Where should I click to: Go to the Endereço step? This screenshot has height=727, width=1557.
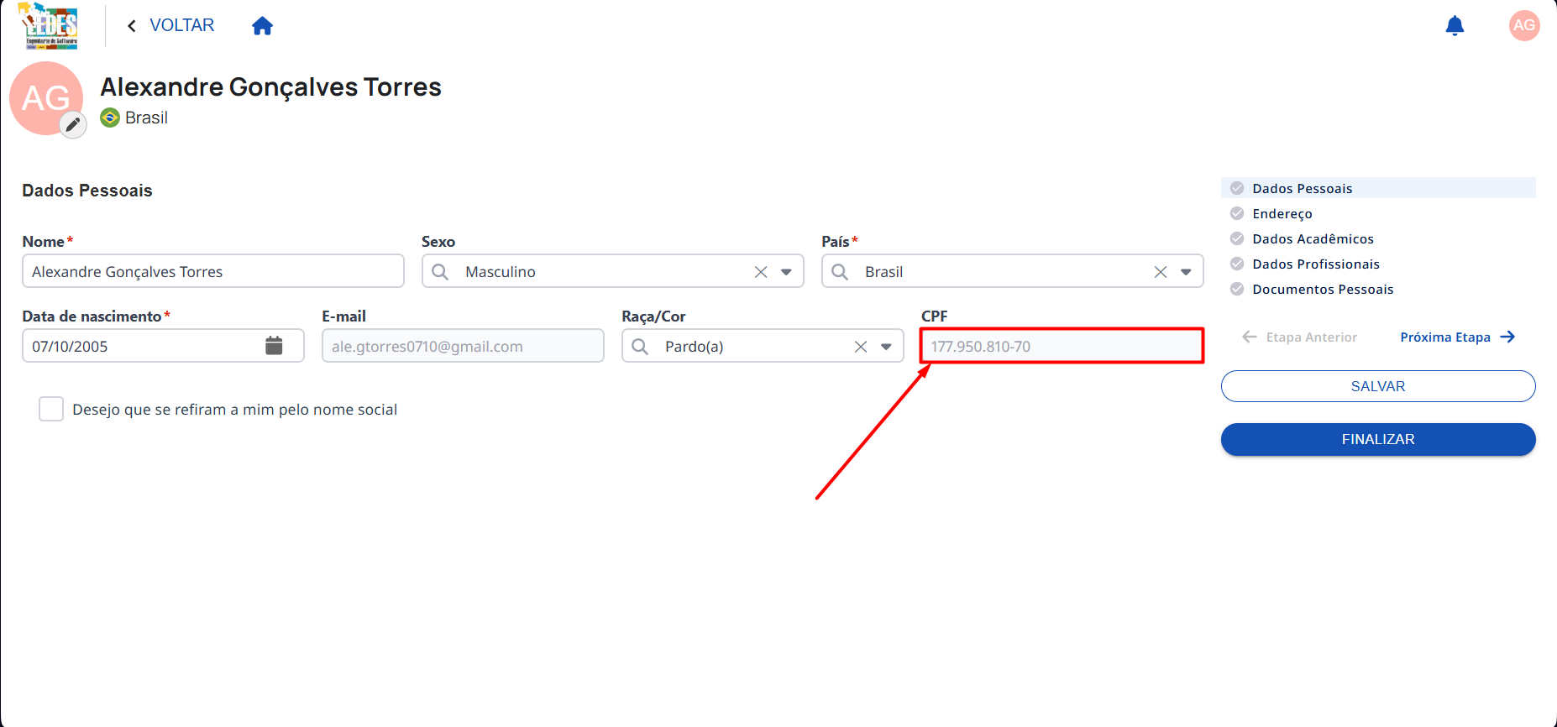[x=1282, y=213]
